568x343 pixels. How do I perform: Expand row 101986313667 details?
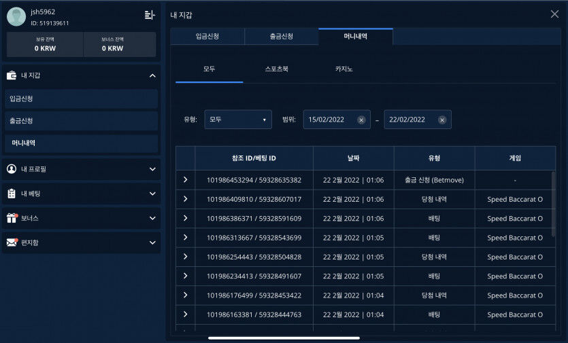point(186,237)
